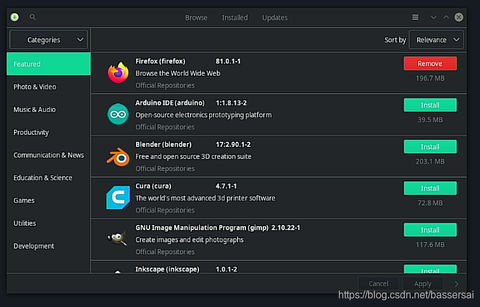The width and height of the screenshot is (480, 307).
Task: Switch to the Browse tab
Action: pyautogui.click(x=196, y=18)
